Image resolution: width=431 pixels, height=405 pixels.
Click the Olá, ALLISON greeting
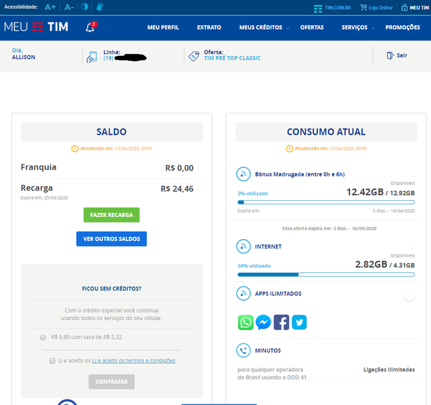pyautogui.click(x=24, y=54)
